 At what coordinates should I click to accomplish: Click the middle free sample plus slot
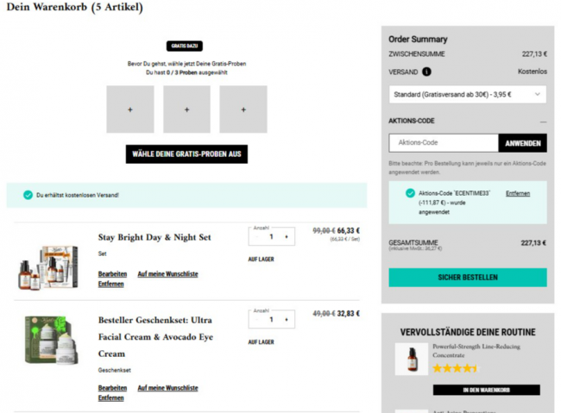[186, 110]
